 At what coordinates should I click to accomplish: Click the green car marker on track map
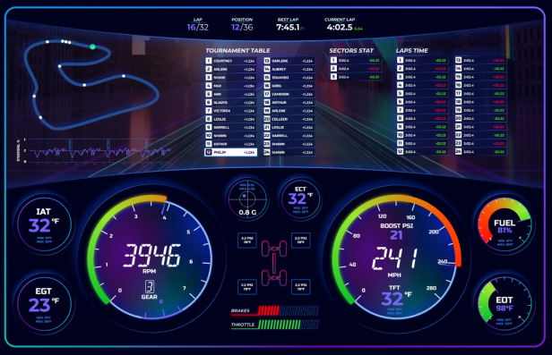[92, 46]
